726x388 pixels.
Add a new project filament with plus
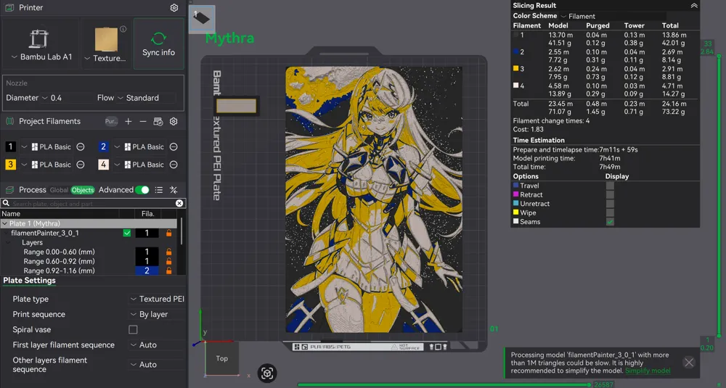point(129,121)
